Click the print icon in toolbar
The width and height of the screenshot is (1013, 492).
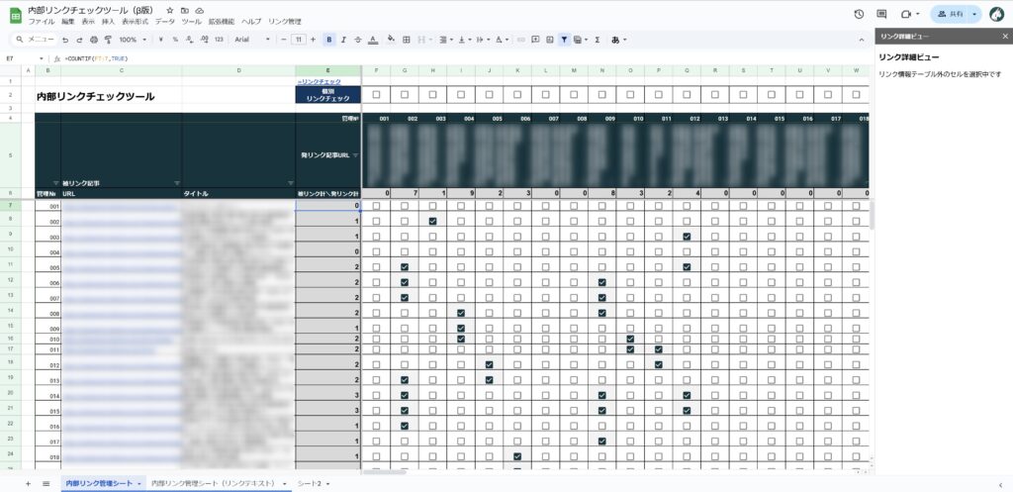(x=94, y=40)
